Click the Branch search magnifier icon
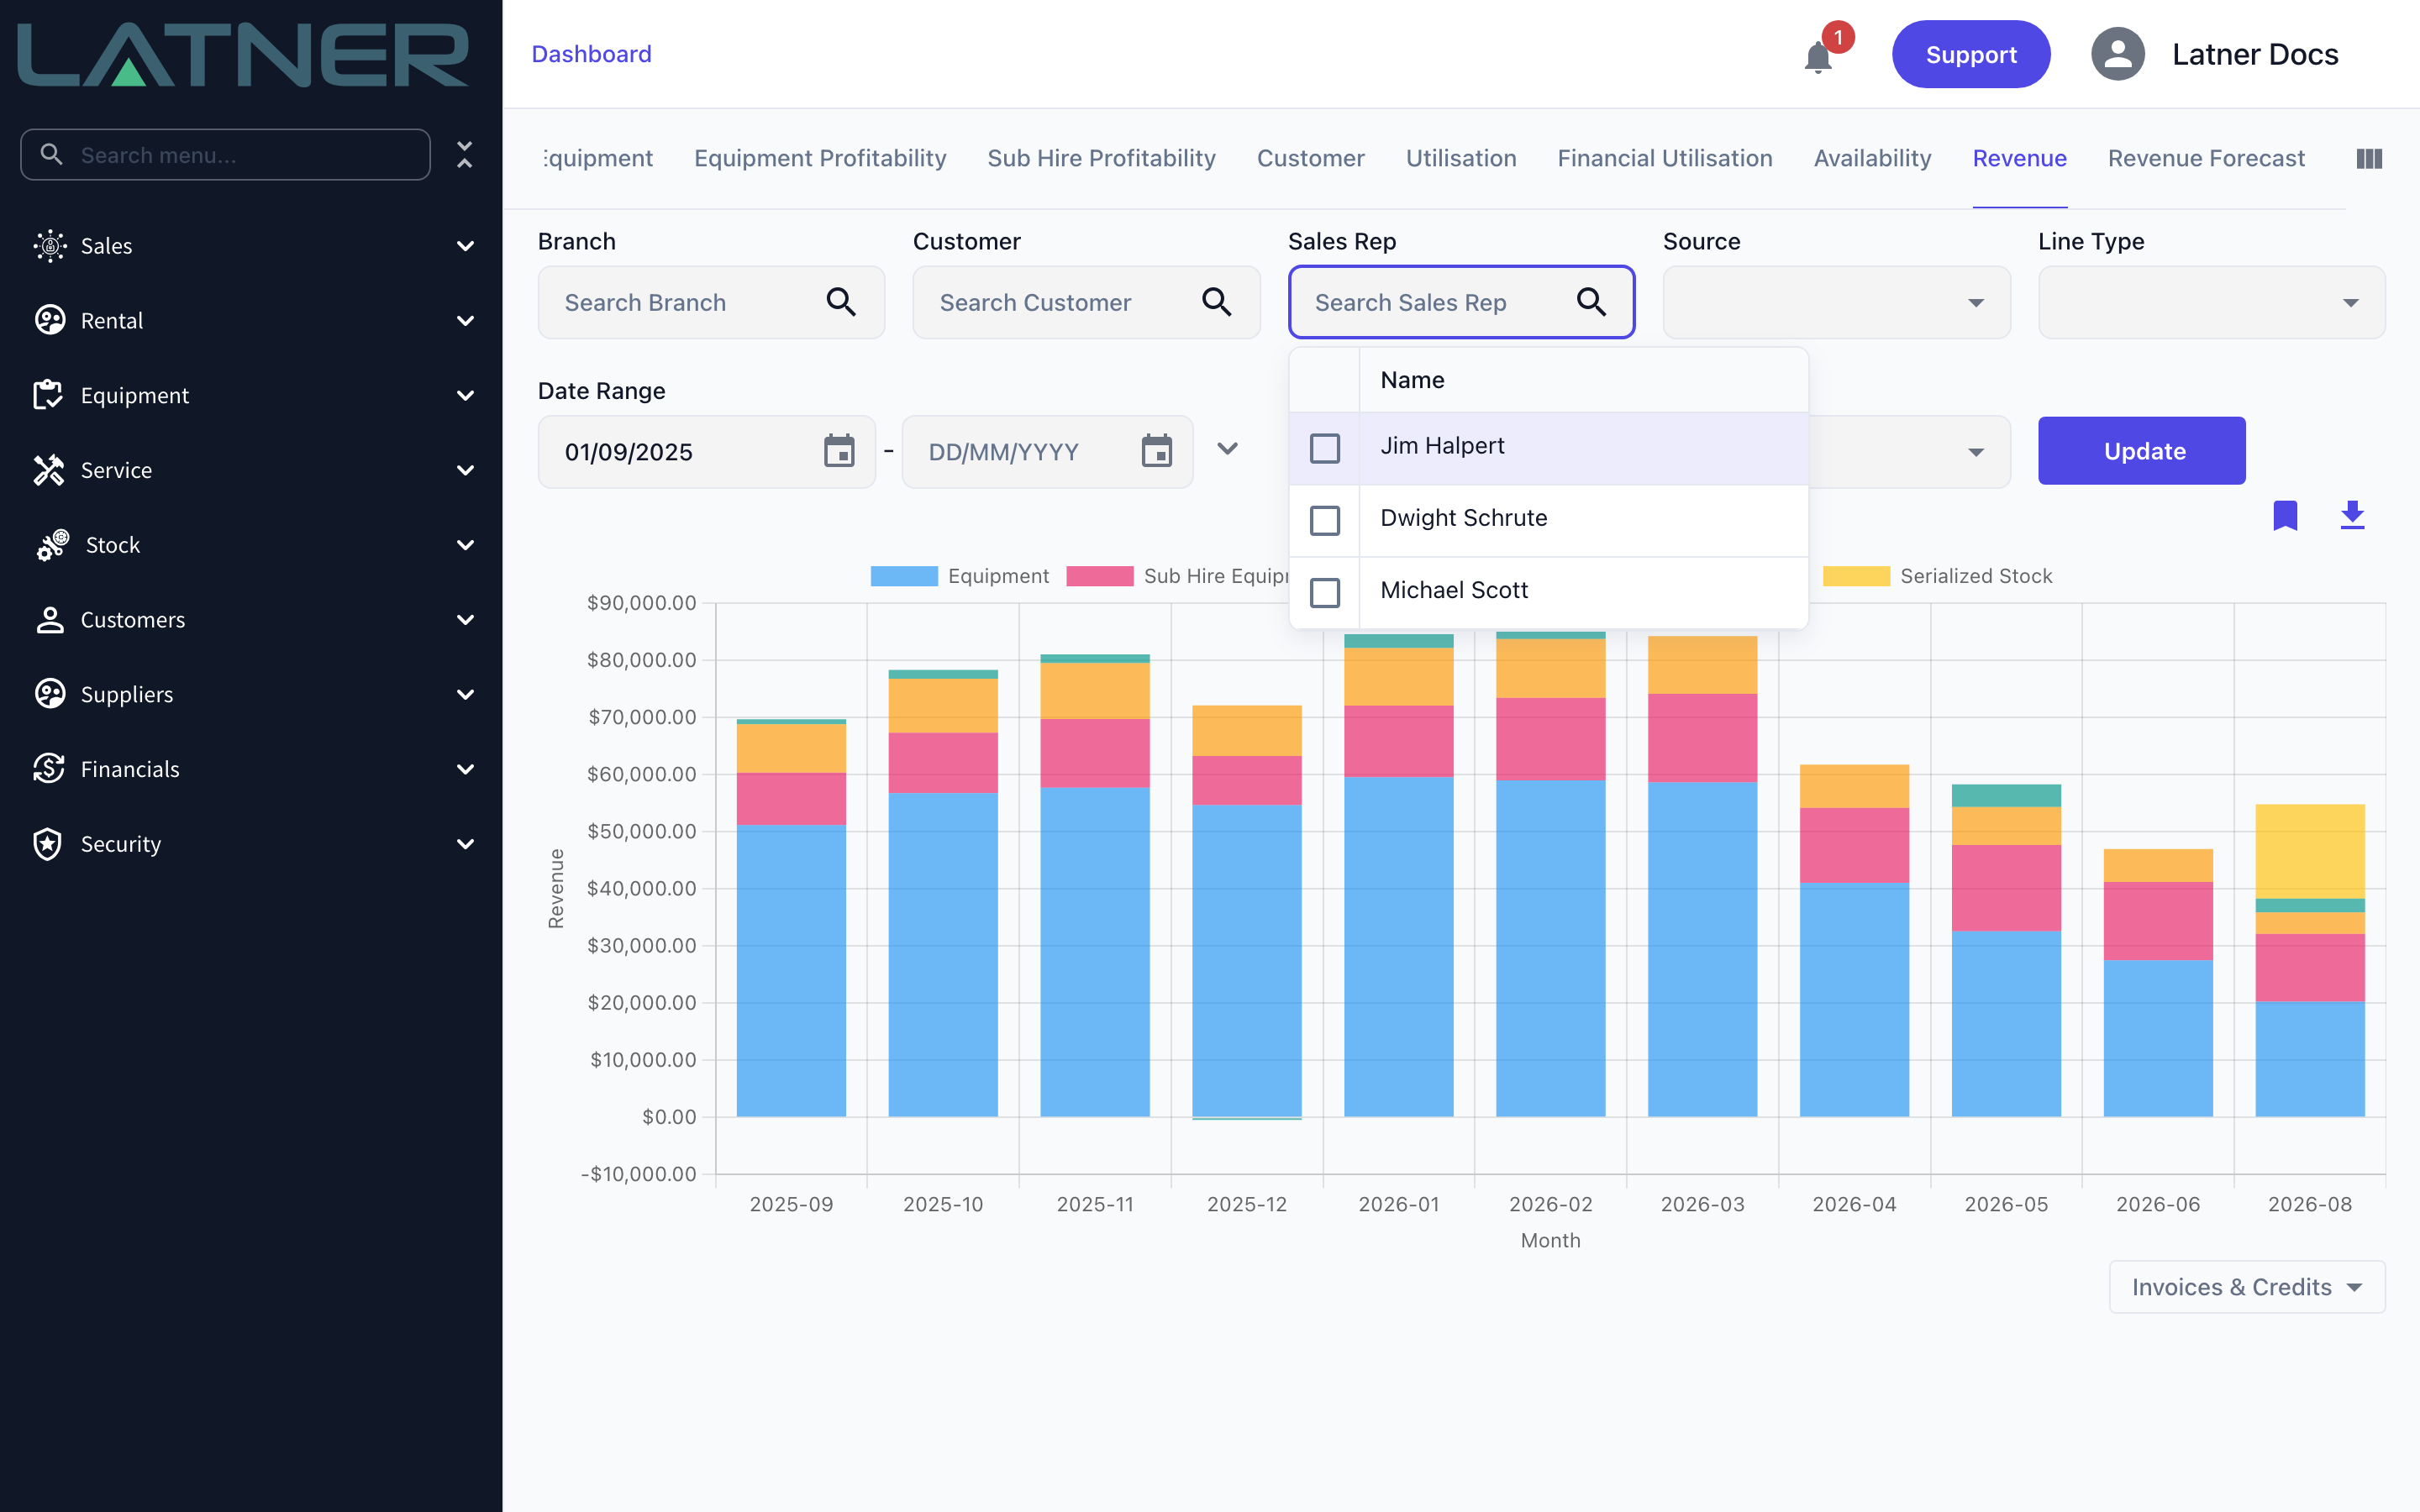The image size is (2420, 1512). click(x=841, y=302)
